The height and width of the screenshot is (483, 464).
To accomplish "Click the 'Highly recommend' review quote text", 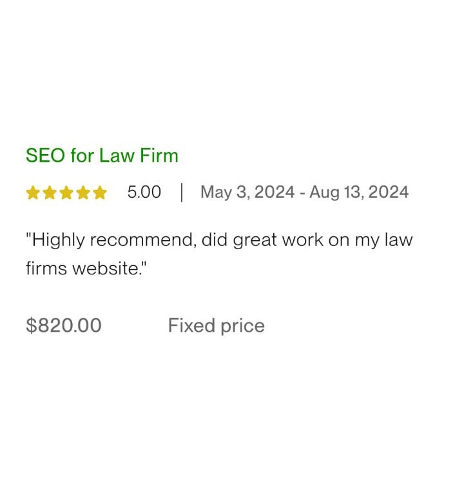I will pyautogui.click(x=219, y=254).
